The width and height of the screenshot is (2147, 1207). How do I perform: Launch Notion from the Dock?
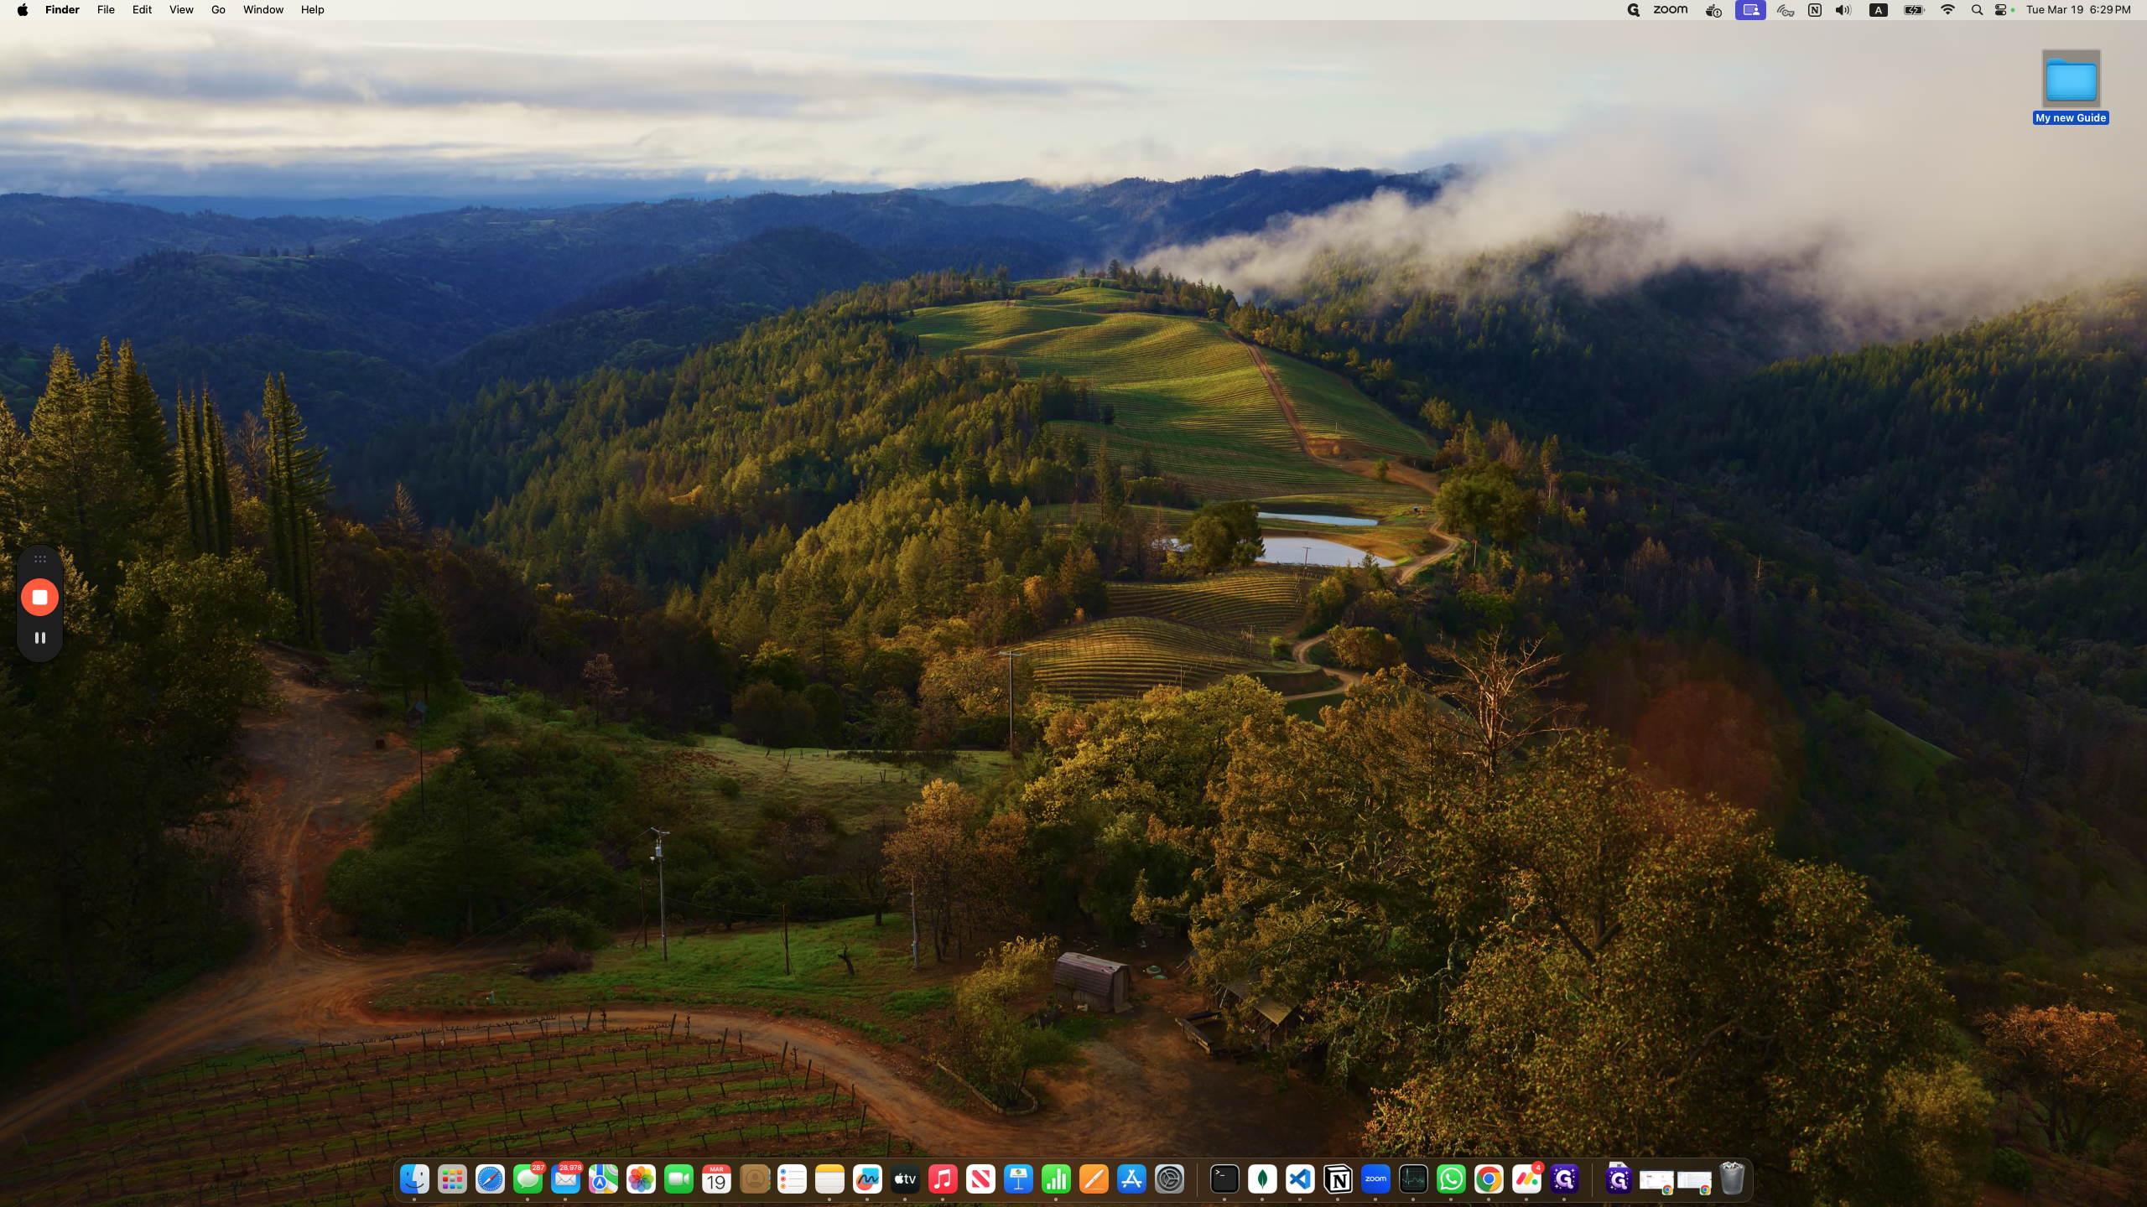tap(1338, 1180)
